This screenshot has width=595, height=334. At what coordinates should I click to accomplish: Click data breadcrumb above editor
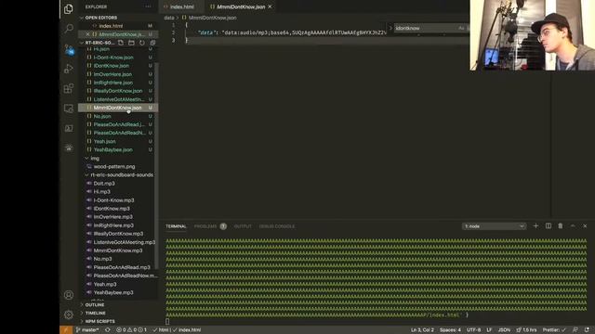tap(169, 18)
